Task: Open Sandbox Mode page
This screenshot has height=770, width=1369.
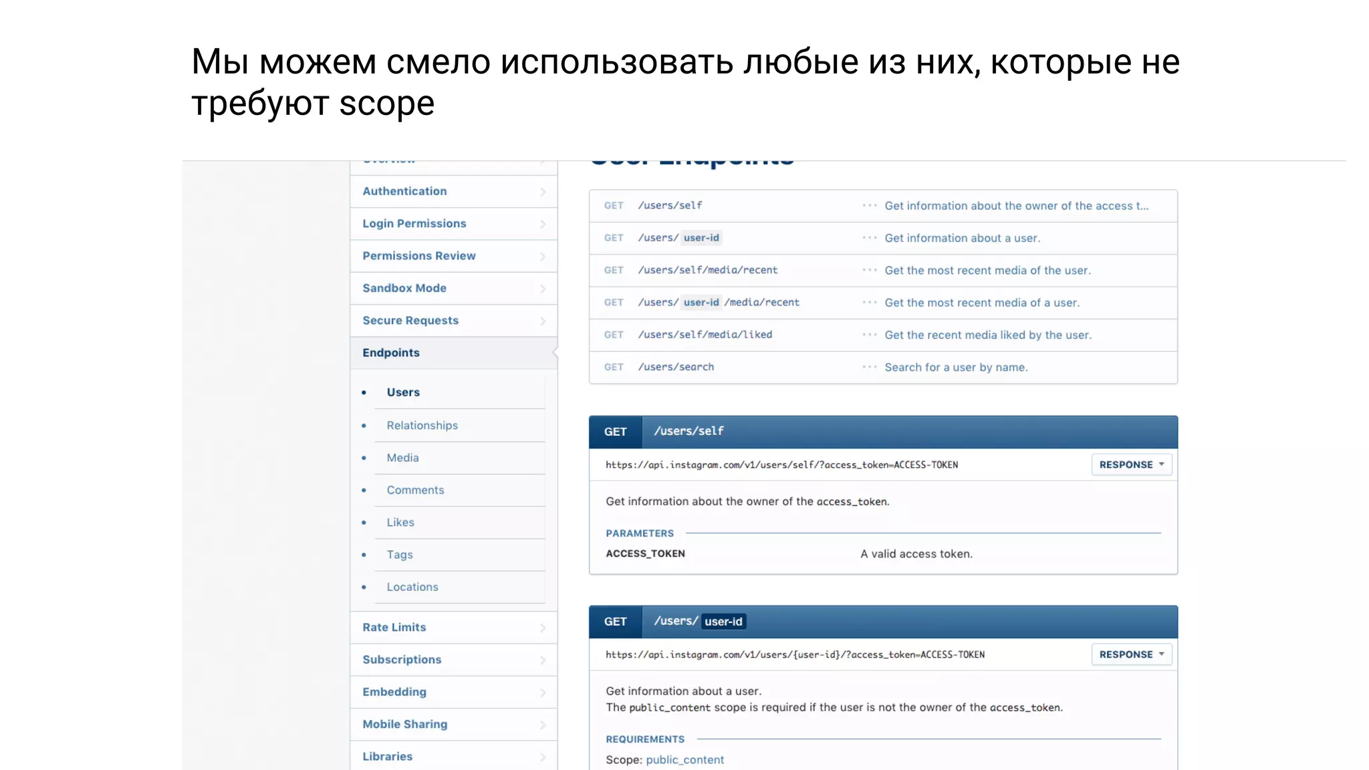Action: click(x=453, y=288)
